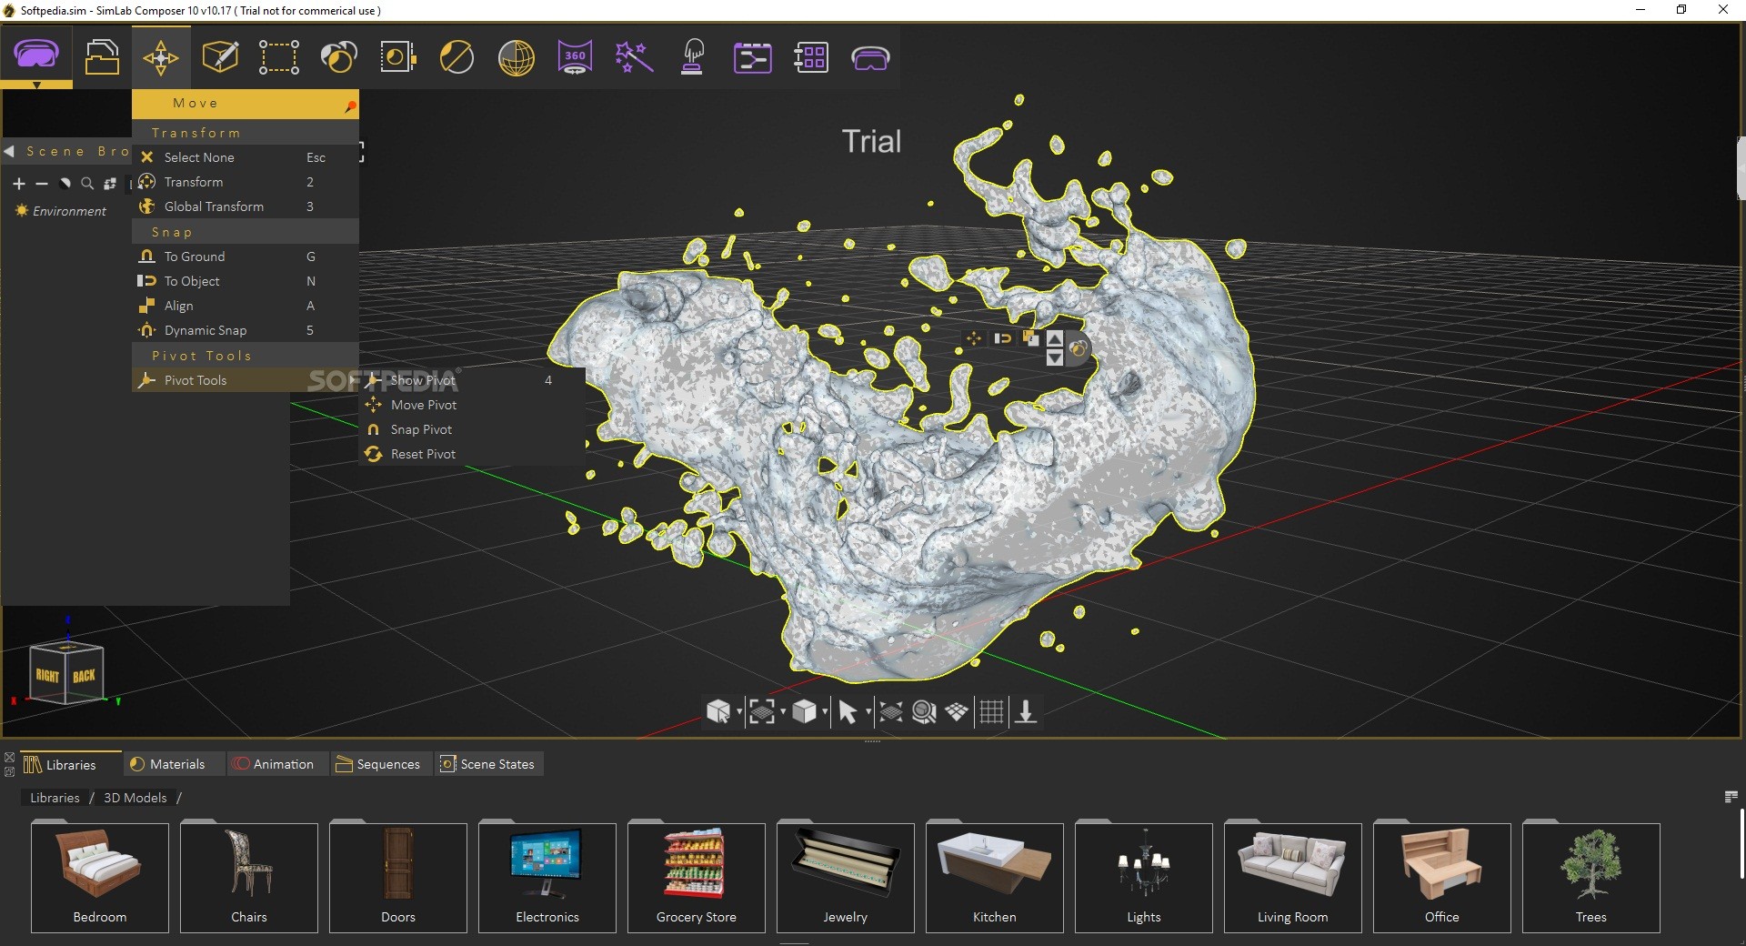Expand the arrow beside the selection cursor tool
The height and width of the screenshot is (946, 1746).
coord(868,711)
